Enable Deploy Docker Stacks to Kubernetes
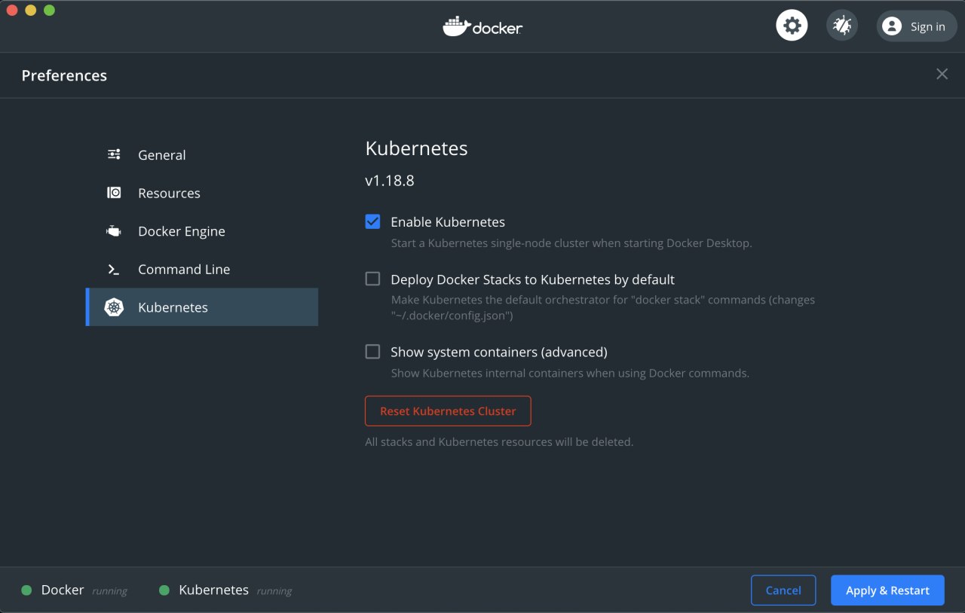Screen dimensions: 965x613 (372, 279)
